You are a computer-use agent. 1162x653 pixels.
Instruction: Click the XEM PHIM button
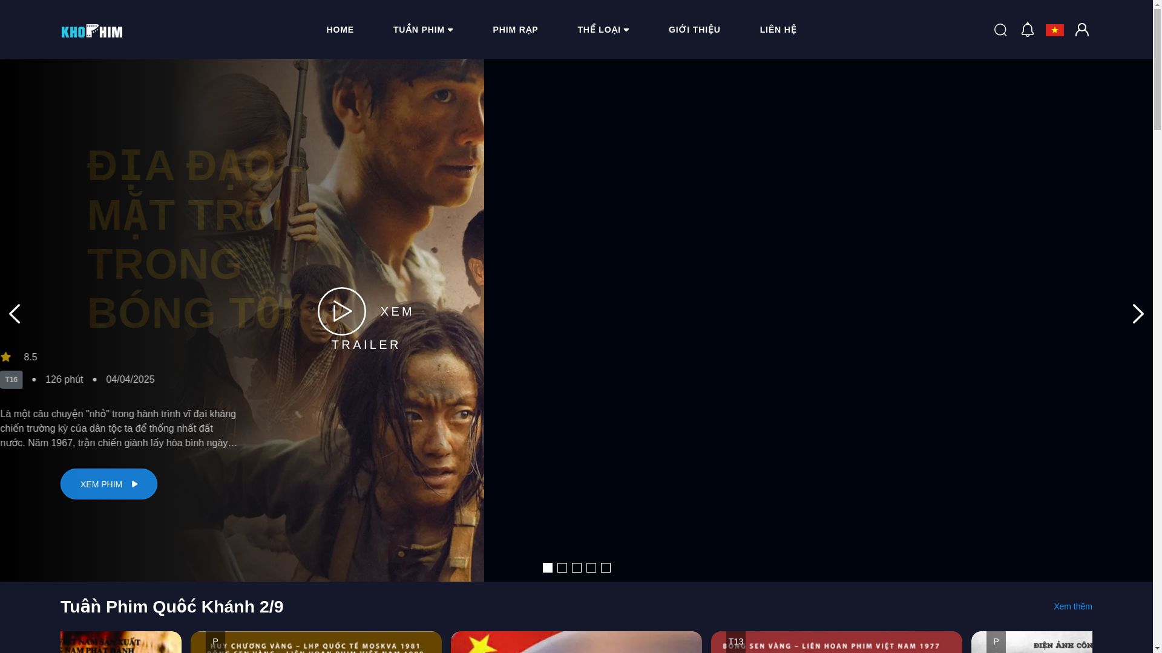109,484
